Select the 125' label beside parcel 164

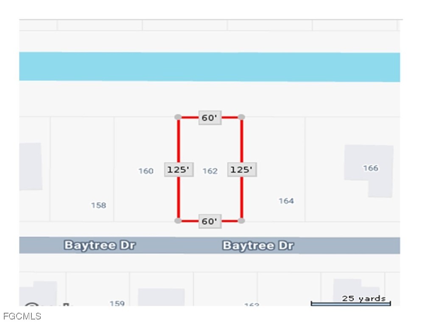tap(242, 170)
